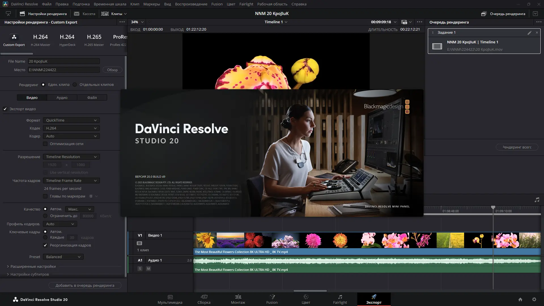The height and width of the screenshot is (306, 544).
Task: Uncheck Реорганизация кадров checkbox
Action: point(45,245)
